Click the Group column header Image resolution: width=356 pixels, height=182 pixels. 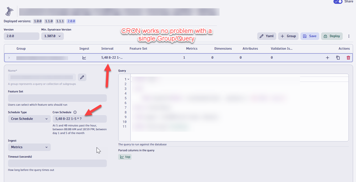[x=21, y=49]
